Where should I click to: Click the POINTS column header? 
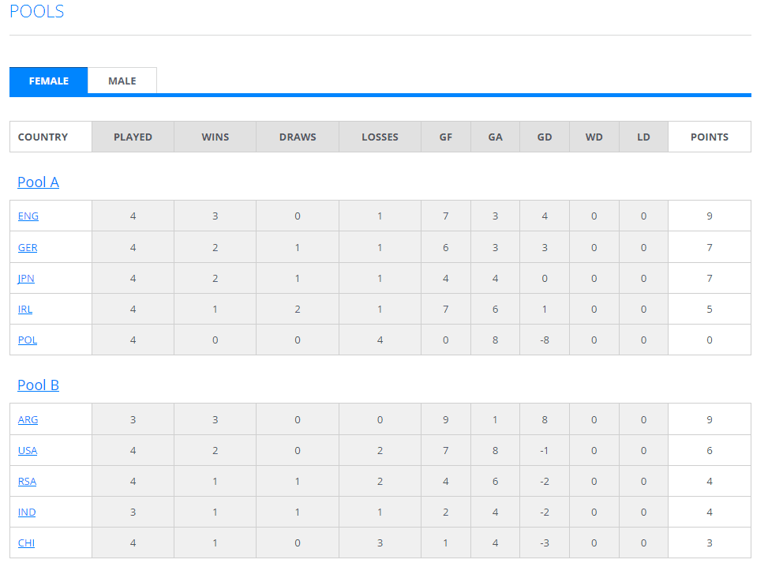coord(709,137)
